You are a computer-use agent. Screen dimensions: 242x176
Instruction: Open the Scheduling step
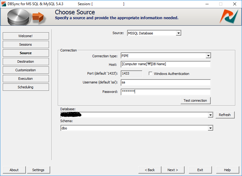point(26,87)
